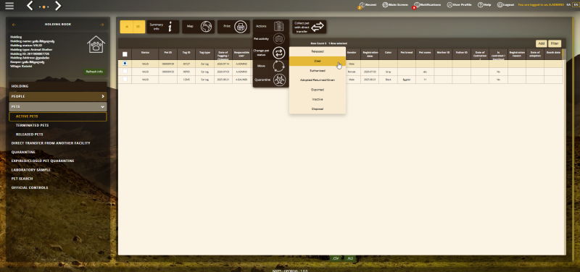Choose the Move circular arrows icon

point(279,66)
